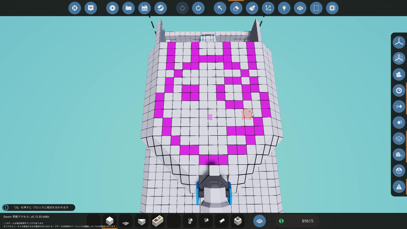Choose the cursor select tool
Viewport: 407px width, 229px height.
click(220, 8)
